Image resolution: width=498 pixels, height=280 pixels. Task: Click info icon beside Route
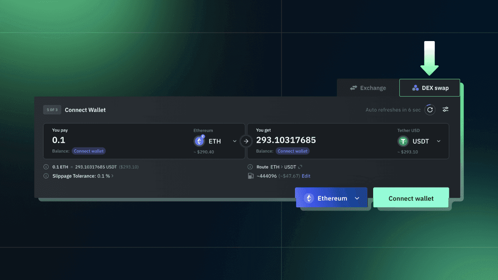(x=250, y=167)
